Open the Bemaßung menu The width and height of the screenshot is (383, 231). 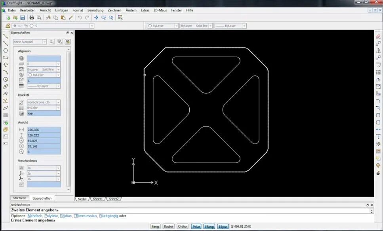[95, 10]
